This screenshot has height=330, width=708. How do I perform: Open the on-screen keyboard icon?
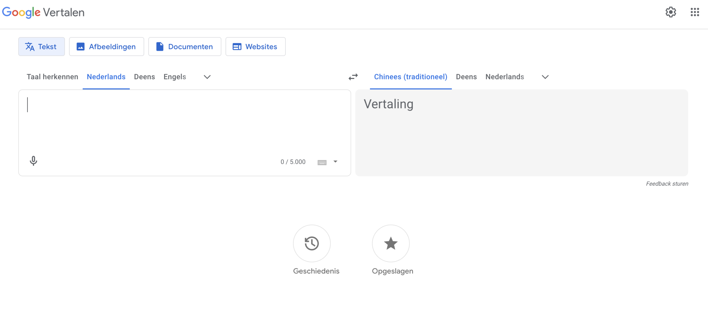pyautogui.click(x=322, y=162)
